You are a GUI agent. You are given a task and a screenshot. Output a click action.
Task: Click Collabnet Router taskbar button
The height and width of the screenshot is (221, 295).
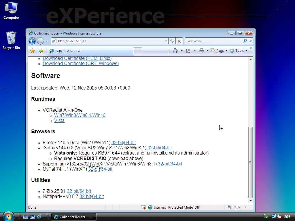coord(74,217)
